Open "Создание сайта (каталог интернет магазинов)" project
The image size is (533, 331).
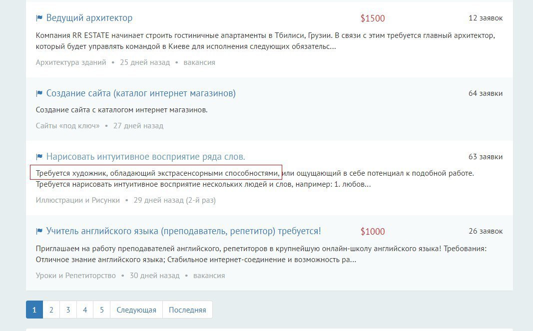(140, 94)
